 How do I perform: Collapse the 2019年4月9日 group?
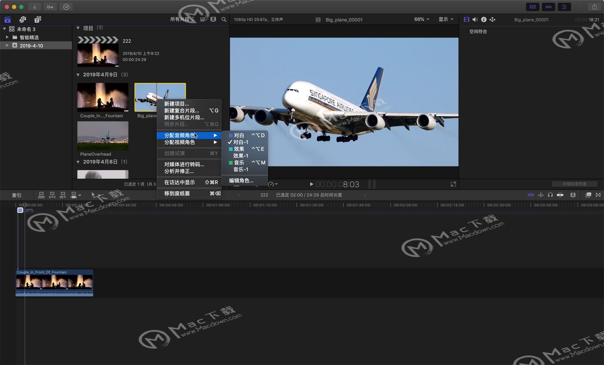[x=78, y=75]
